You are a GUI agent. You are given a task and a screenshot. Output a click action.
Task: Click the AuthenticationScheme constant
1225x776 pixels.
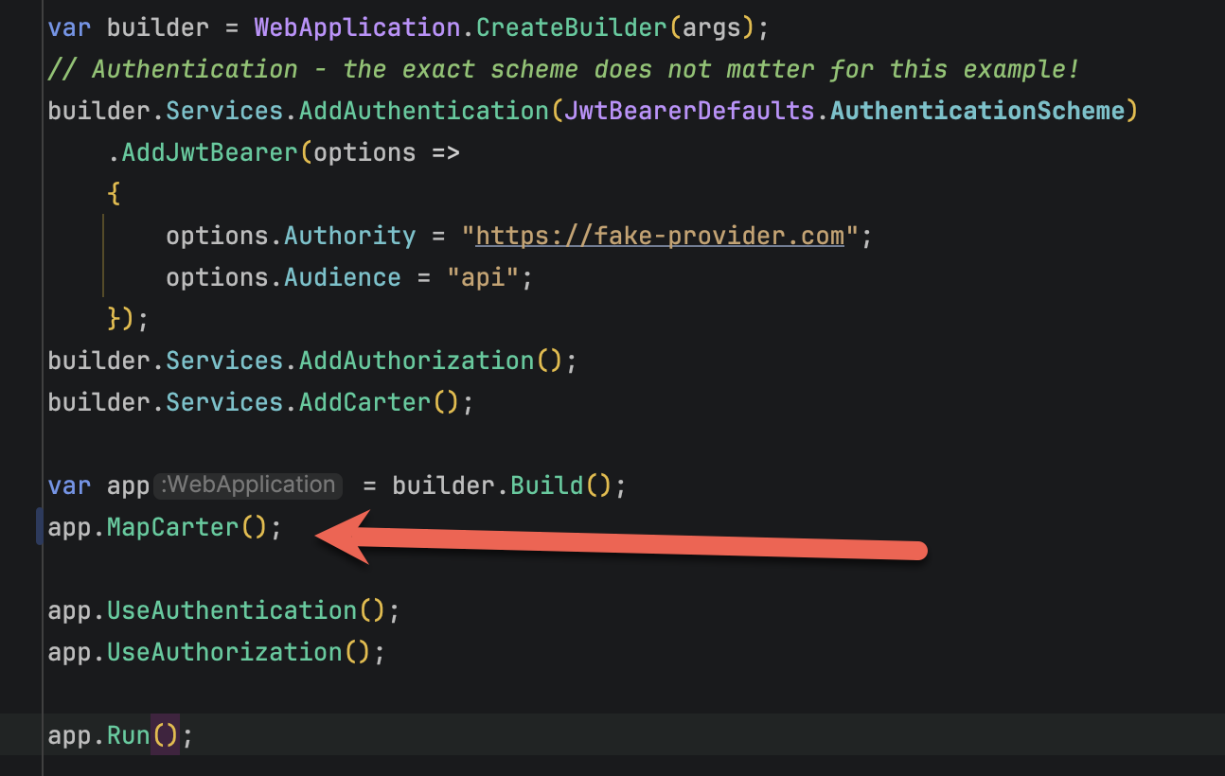coord(977,111)
